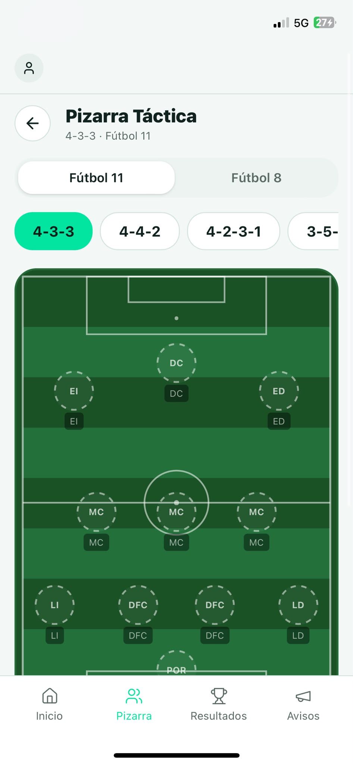Tap the center MC midfielder slot

176,512
